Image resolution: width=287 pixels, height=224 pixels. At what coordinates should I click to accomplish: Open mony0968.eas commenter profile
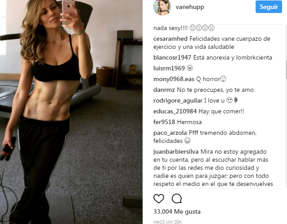pos(174,79)
